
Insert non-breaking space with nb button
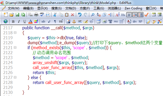click(43, 21)
